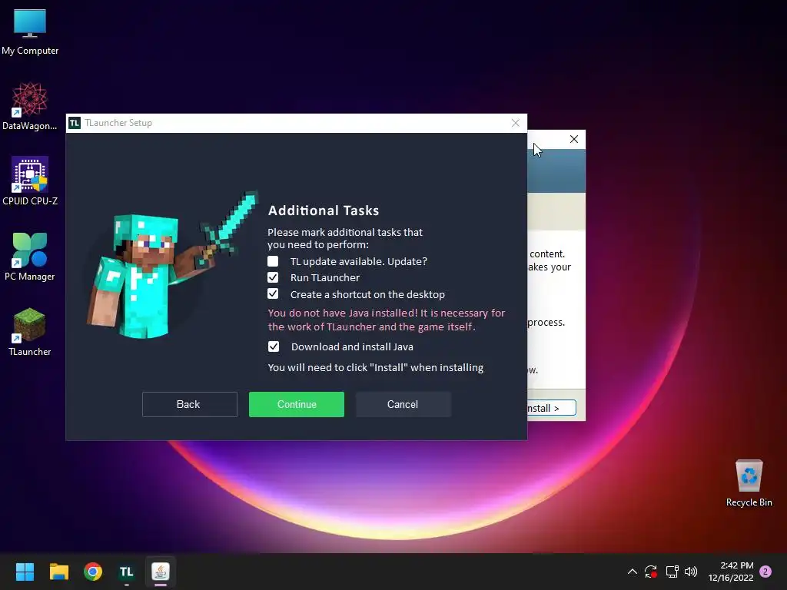787x590 pixels.
Task: Select the TL taskbar icon
Action: click(x=127, y=572)
